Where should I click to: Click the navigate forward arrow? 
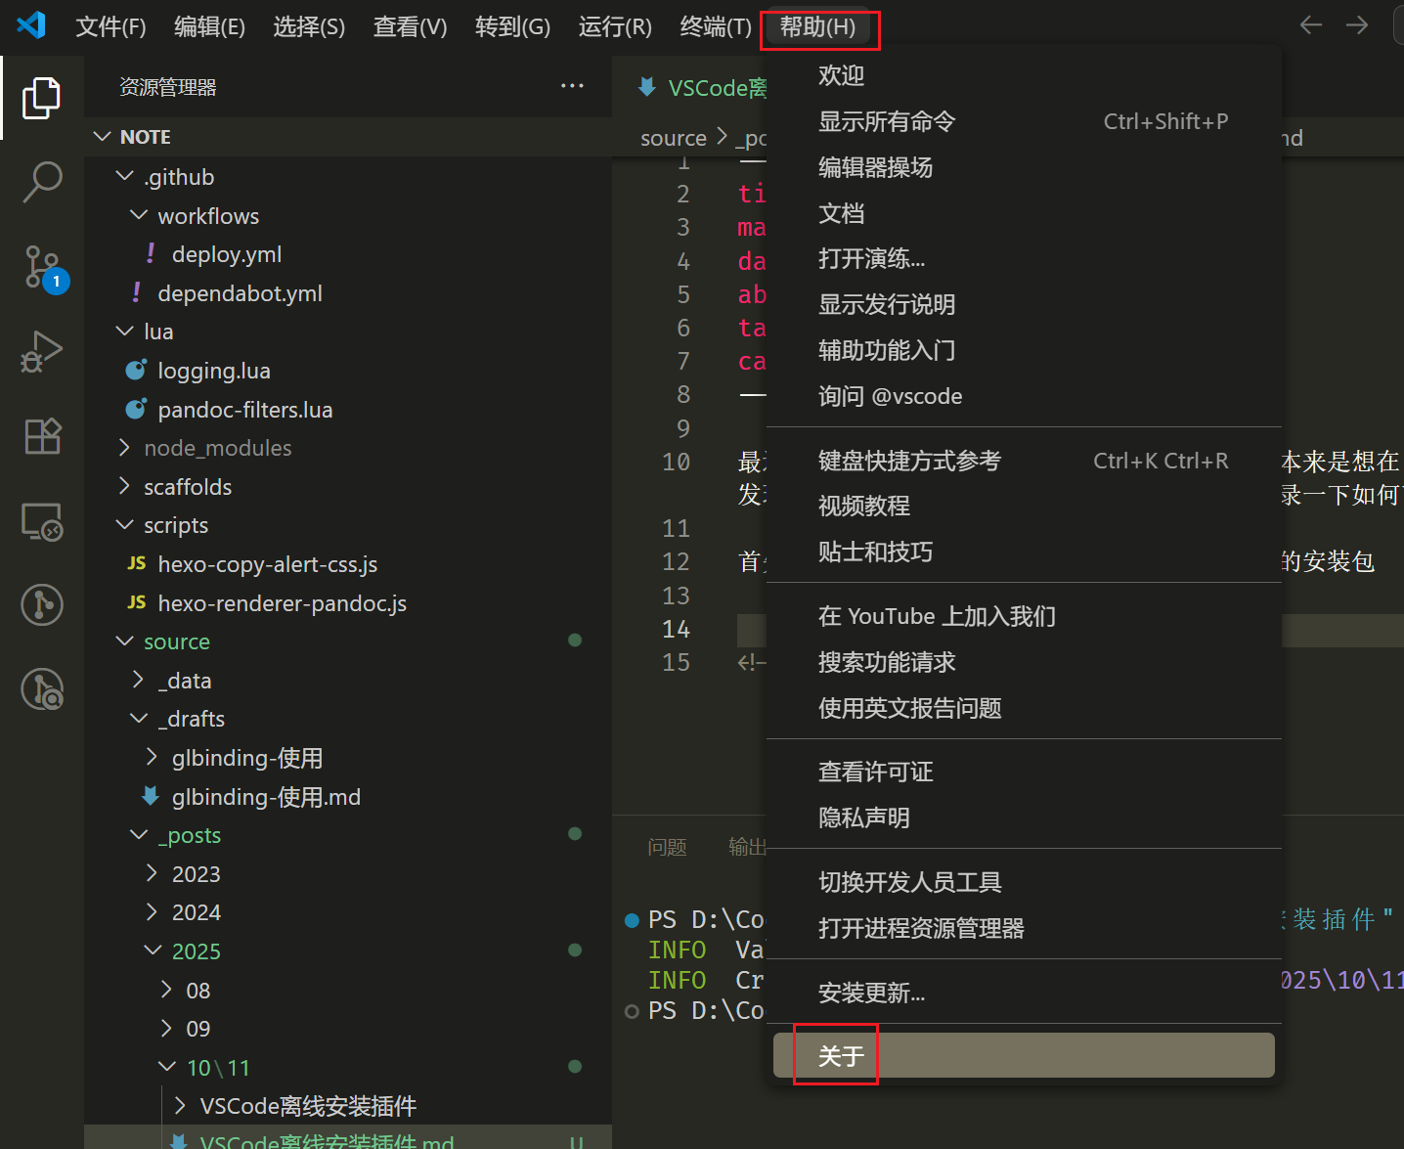pos(1356,25)
